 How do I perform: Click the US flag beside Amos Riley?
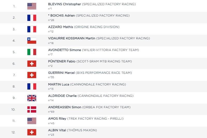(x=32, y=121)
